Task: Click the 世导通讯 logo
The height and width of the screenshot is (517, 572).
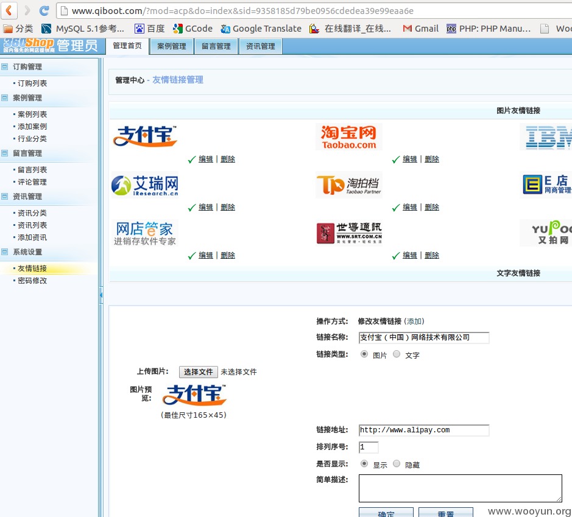Action: click(x=349, y=233)
